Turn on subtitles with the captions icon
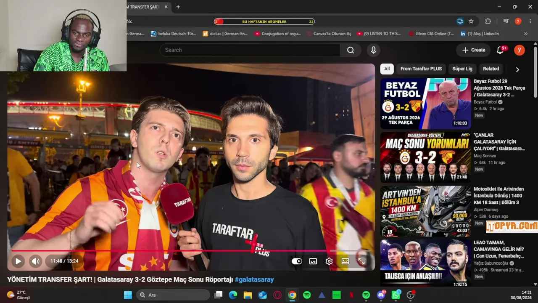This screenshot has height=303, width=538. [x=313, y=261]
